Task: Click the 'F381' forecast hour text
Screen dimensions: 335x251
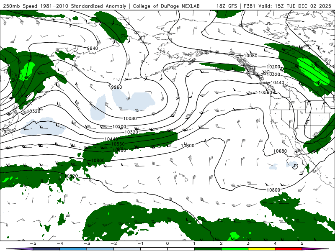Action: click(250, 6)
